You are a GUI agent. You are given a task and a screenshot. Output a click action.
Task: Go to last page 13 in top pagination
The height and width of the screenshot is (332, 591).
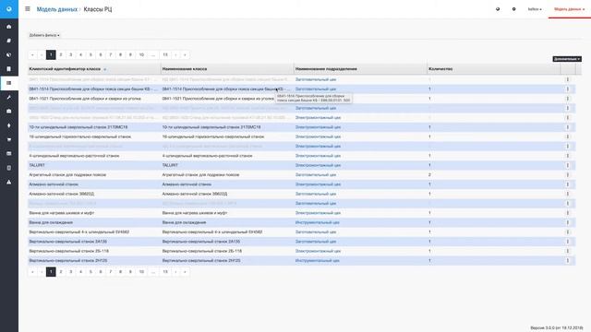[165, 54]
